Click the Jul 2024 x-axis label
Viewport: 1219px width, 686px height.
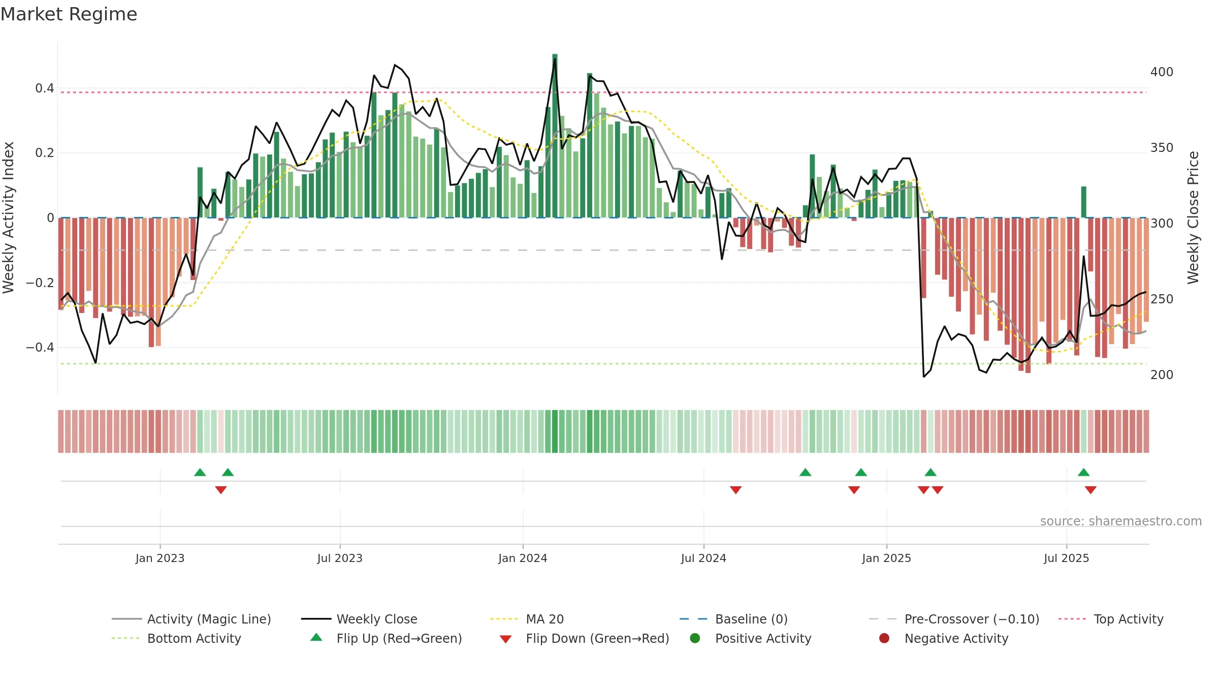[x=703, y=558]
